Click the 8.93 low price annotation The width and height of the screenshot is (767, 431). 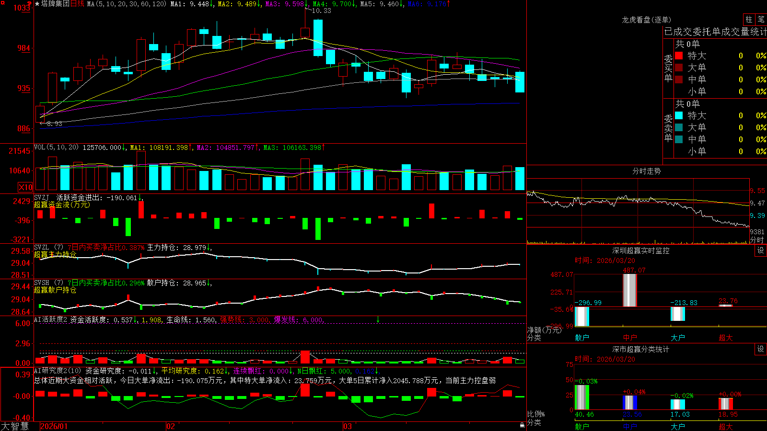coord(54,124)
